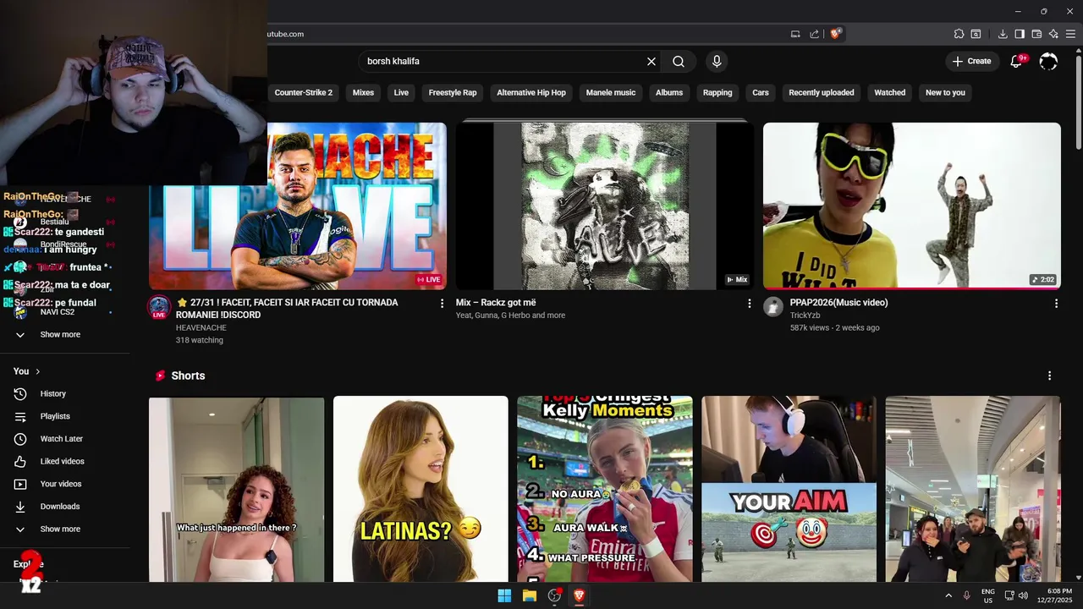Open the Windows Start button
Viewport: 1083px width, 609px height.
504,595
